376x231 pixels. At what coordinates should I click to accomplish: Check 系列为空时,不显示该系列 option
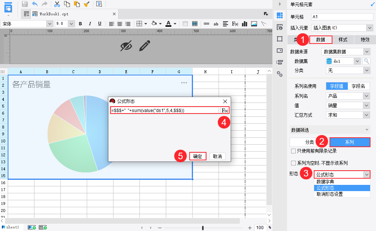coord(293,163)
